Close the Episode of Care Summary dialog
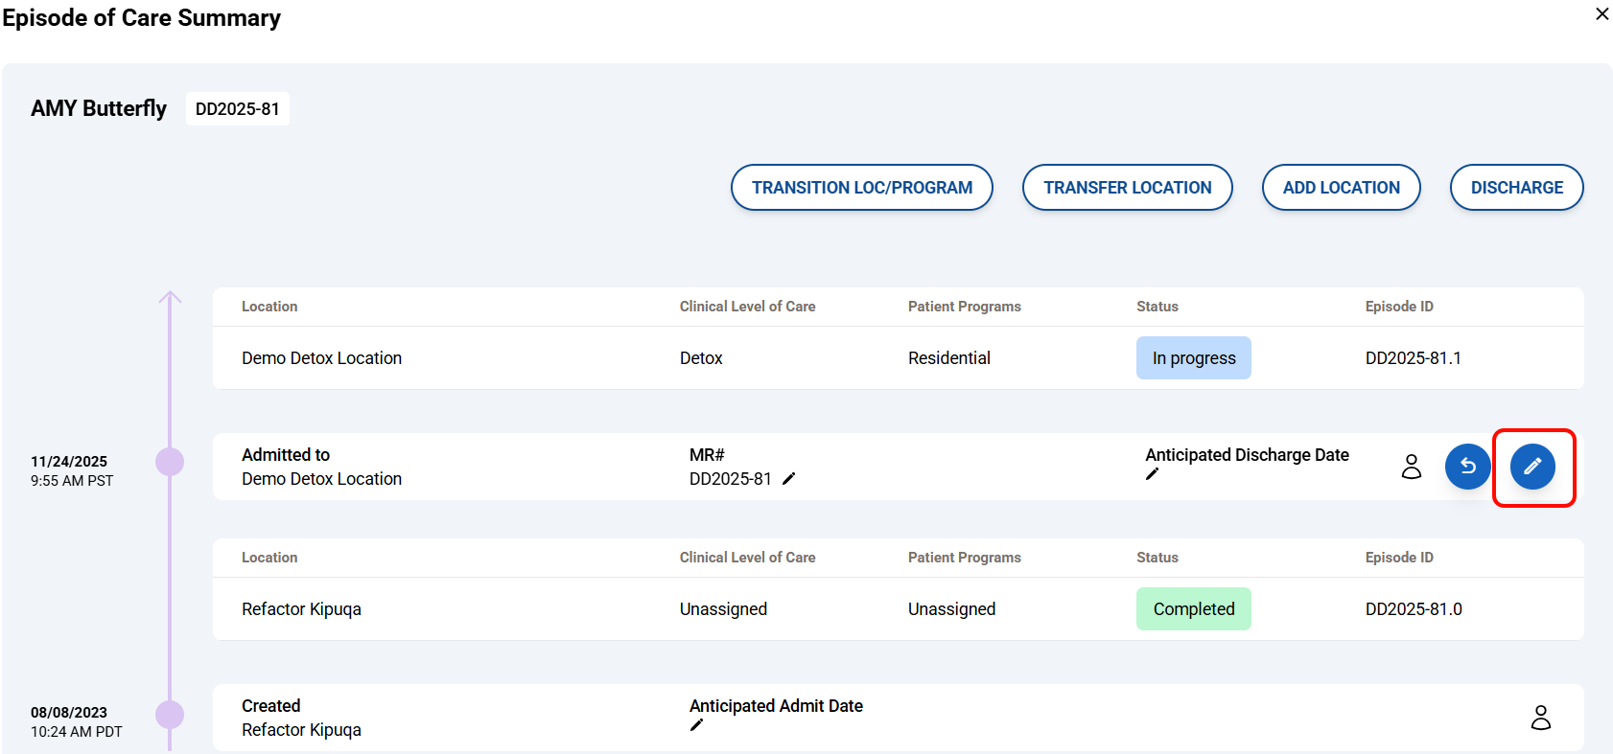The height and width of the screenshot is (754, 1613). (x=1601, y=14)
